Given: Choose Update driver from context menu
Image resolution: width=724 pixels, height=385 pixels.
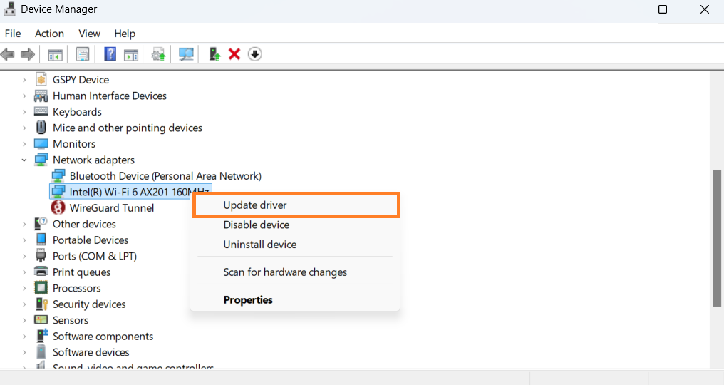Looking at the screenshot, I should (296, 205).
